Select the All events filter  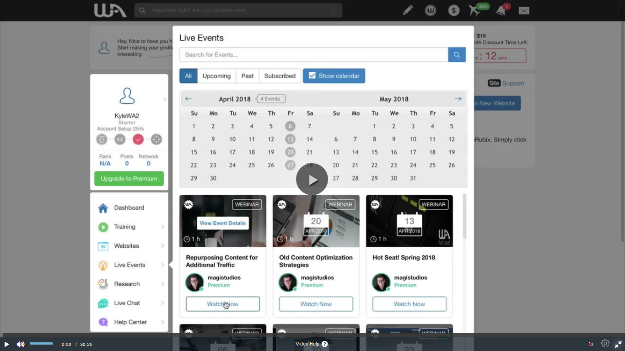tap(188, 76)
